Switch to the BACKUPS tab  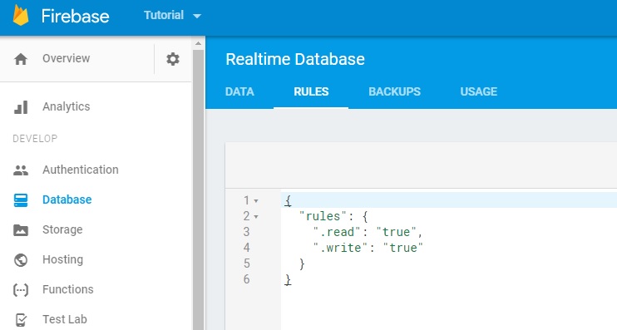coord(394,91)
